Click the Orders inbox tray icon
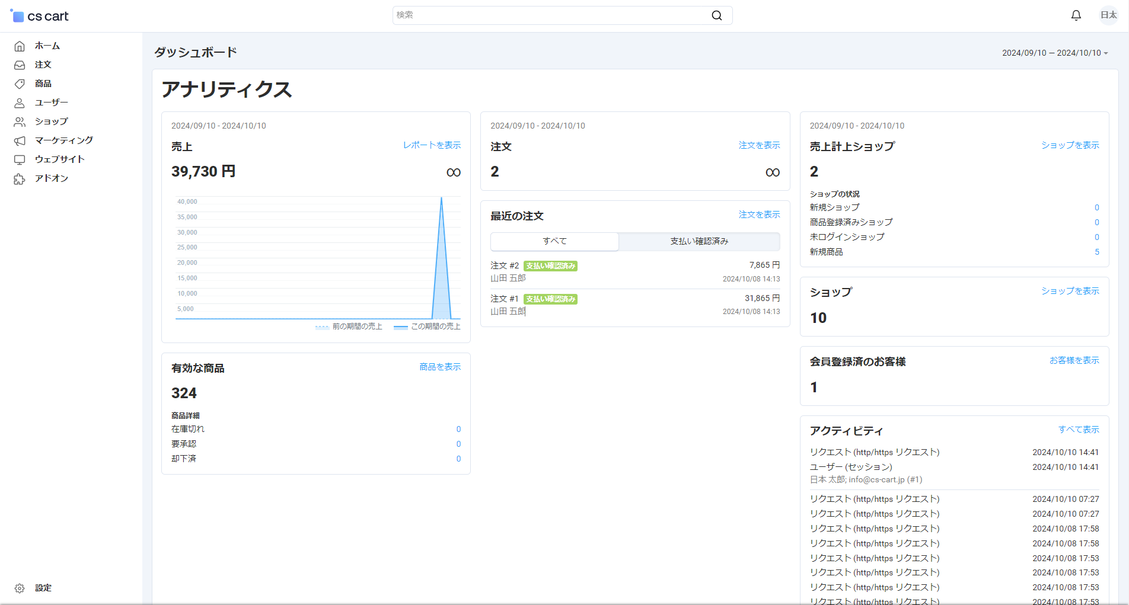The height and width of the screenshot is (605, 1129). click(20, 65)
